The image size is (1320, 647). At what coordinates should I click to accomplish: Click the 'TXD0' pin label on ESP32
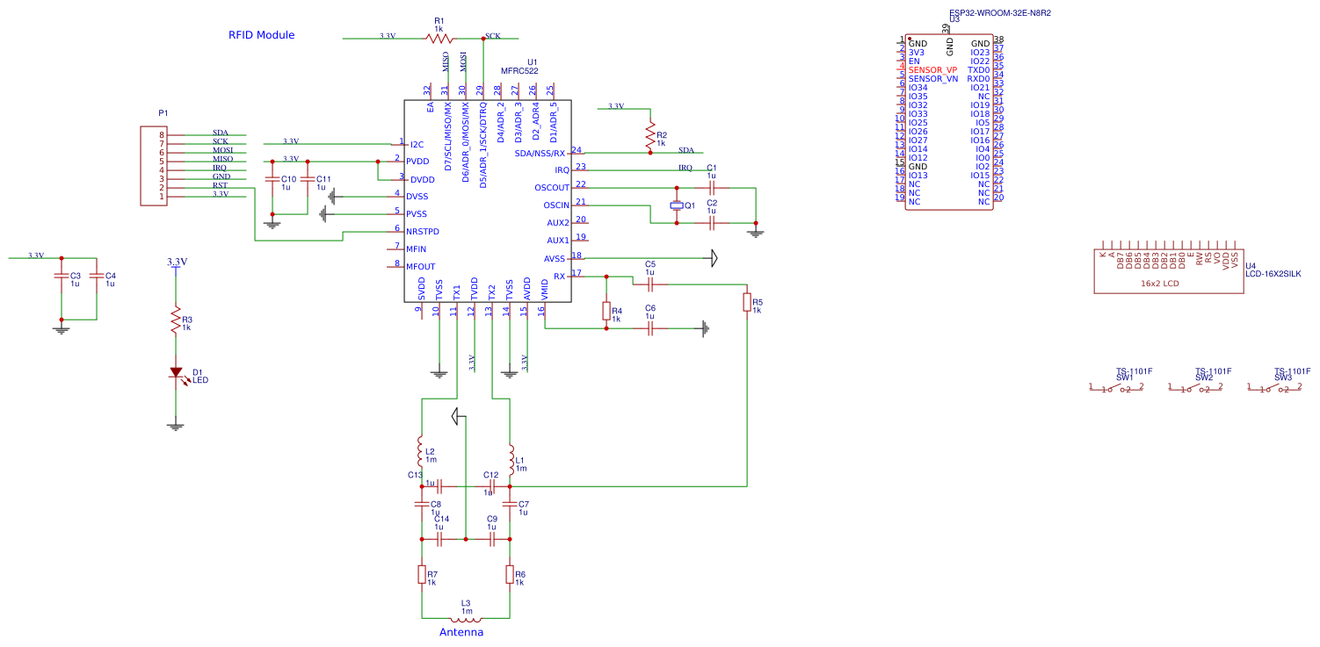[978, 69]
